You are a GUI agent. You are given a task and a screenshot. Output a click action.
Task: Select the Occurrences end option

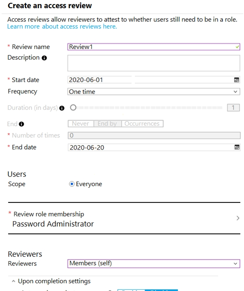pyautogui.click(x=142, y=124)
